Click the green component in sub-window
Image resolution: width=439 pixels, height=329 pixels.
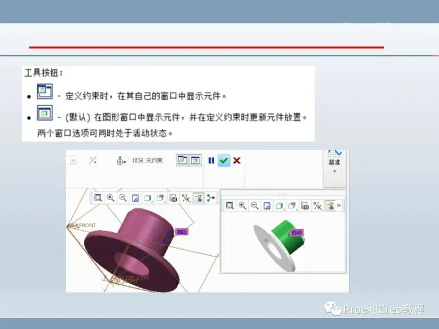(x=287, y=236)
